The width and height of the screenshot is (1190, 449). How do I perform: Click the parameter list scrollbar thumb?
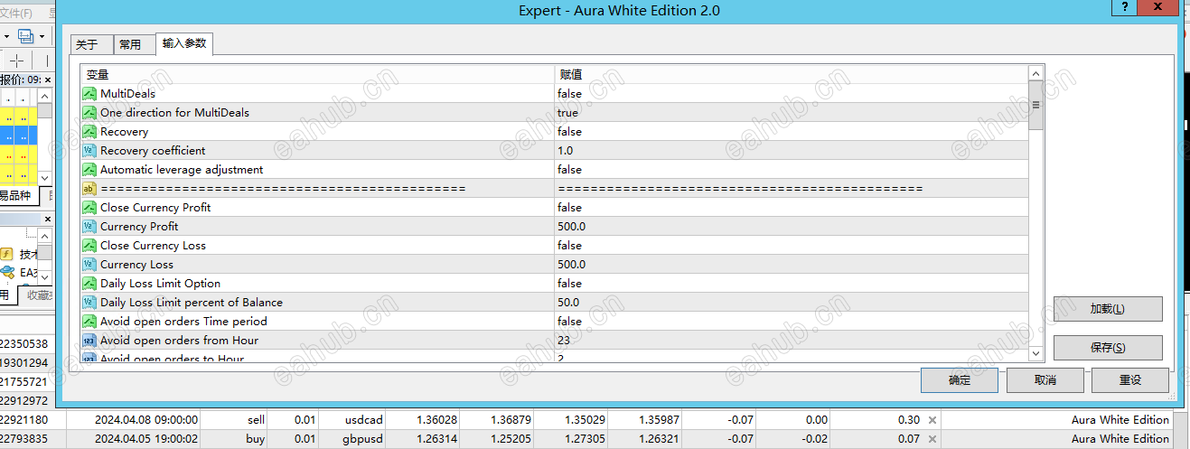click(1035, 105)
